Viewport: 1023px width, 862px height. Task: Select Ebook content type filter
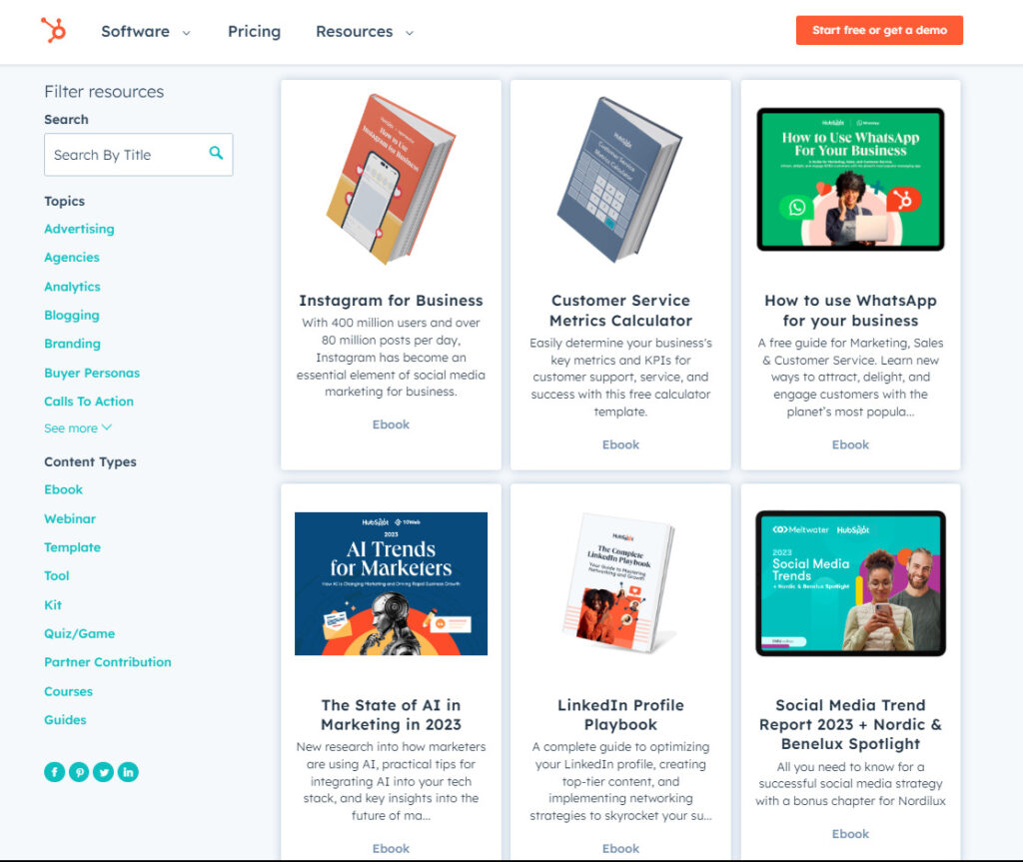tap(63, 490)
